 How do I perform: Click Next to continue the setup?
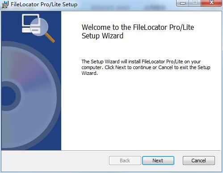pyautogui.click(x=158, y=161)
